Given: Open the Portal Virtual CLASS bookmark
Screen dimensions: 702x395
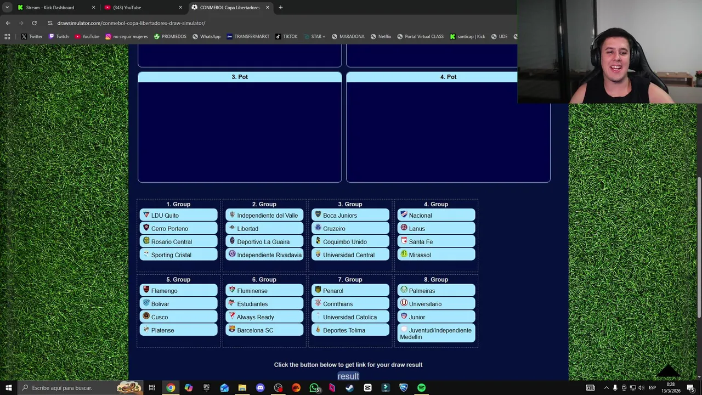Looking at the screenshot, I should point(420,37).
